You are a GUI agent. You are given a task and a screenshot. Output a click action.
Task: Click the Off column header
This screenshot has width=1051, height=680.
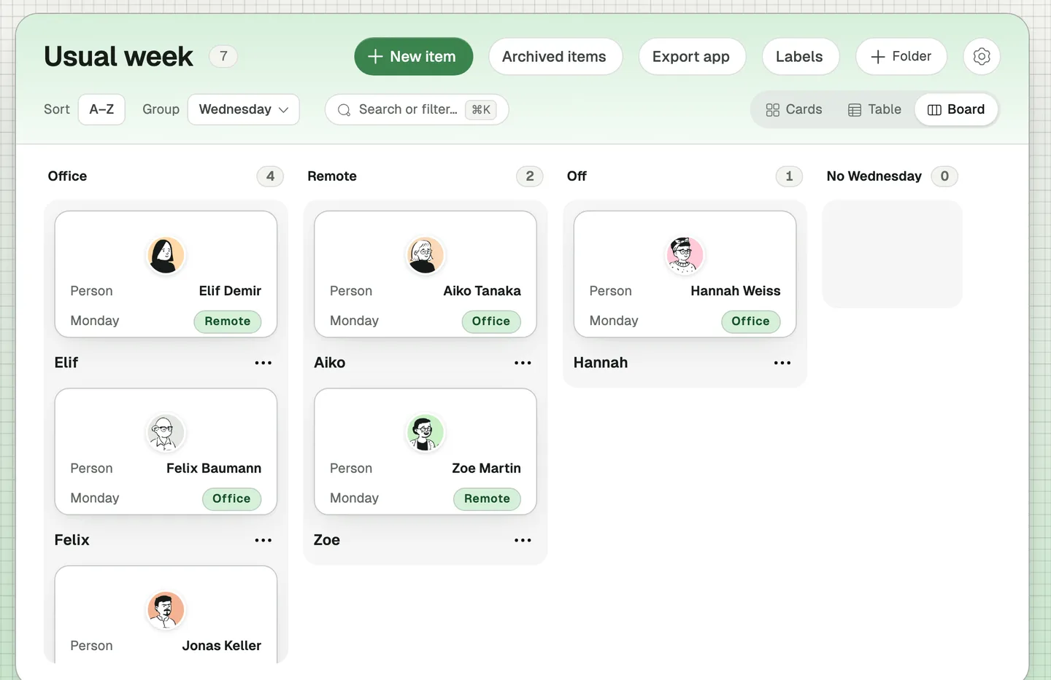click(x=577, y=176)
